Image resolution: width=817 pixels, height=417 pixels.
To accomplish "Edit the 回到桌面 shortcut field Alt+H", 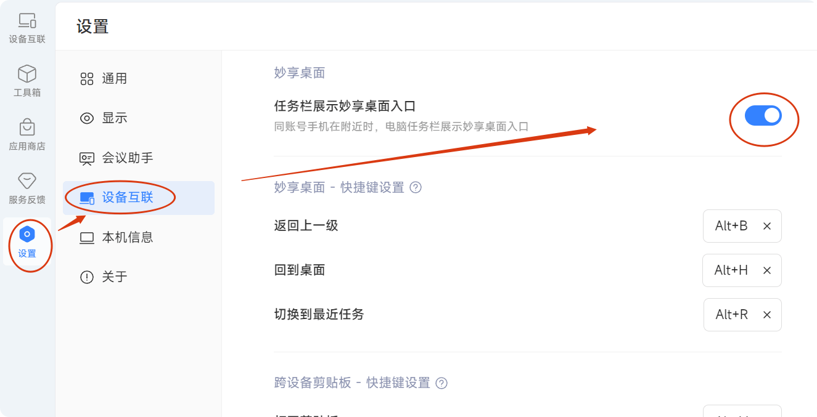I will (x=731, y=270).
